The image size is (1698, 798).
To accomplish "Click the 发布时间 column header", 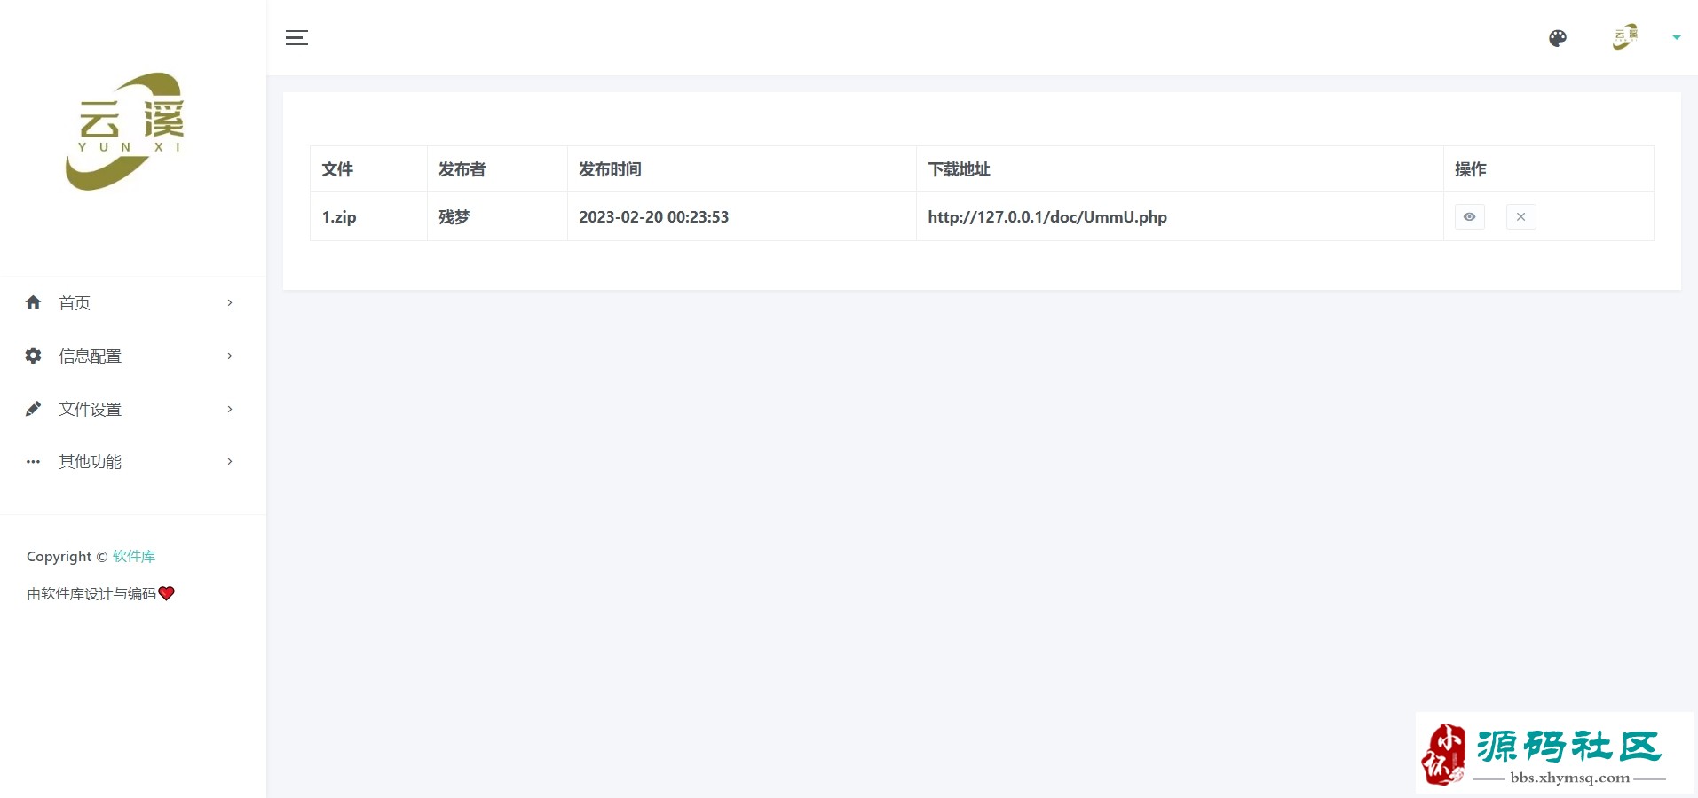I will click(610, 169).
